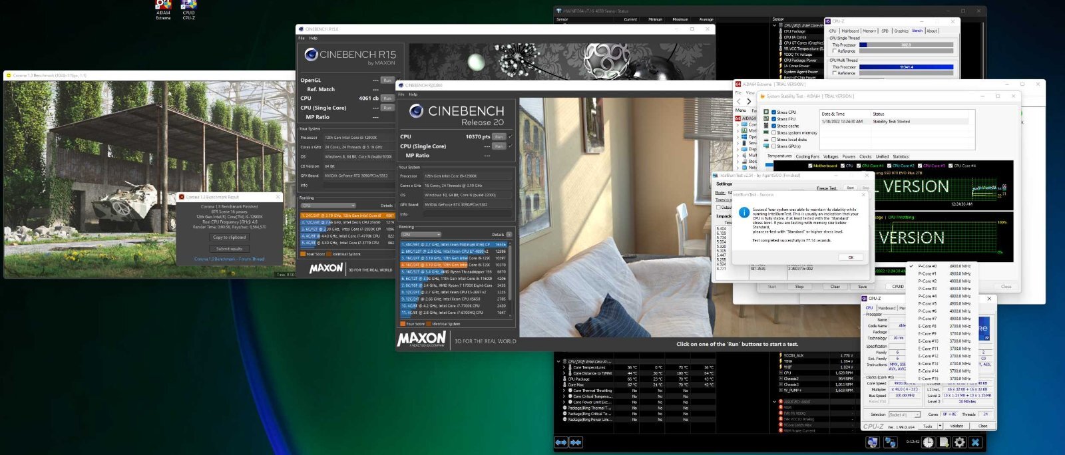Open ranking CPU dropdown in Cinebench R20

tap(421, 234)
